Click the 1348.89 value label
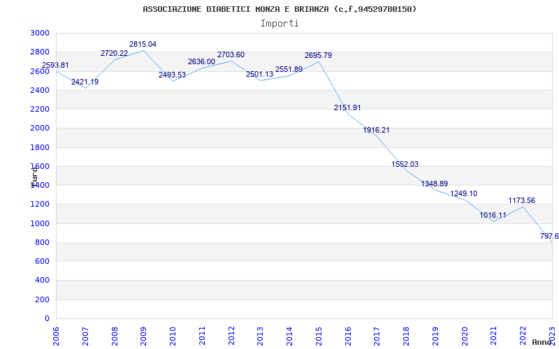The width and height of the screenshot is (559, 349). [x=435, y=184]
